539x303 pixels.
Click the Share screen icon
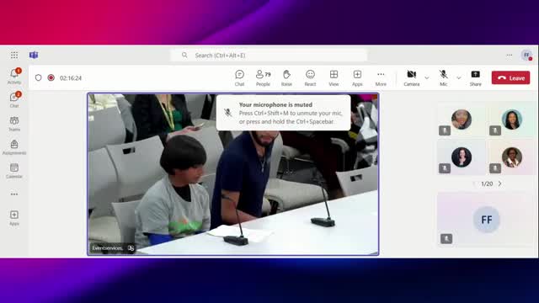pos(475,78)
